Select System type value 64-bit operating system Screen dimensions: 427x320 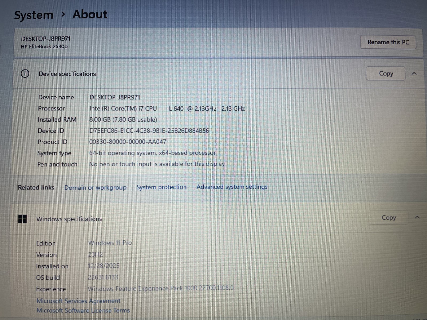pyautogui.click(x=152, y=153)
